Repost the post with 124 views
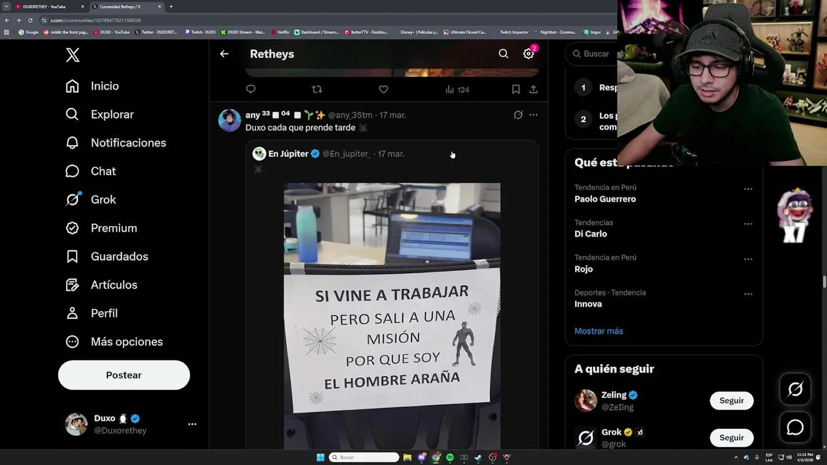The width and height of the screenshot is (827, 465). pyautogui.click(x=317, y=89)
